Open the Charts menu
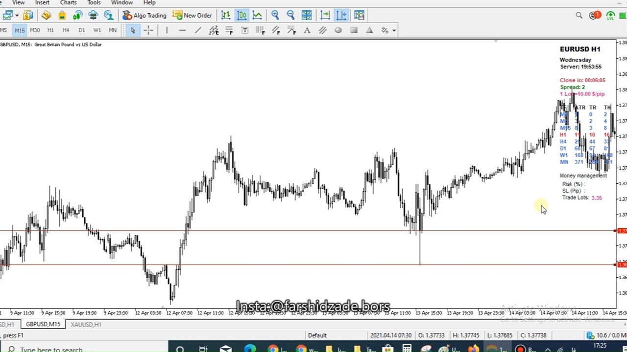This screenshot has width=627, height=352. click(68, 3)
